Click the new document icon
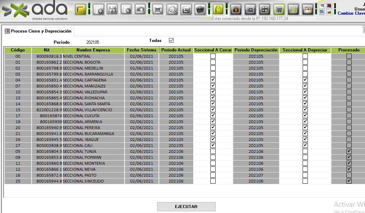 (x=99, y=10)
